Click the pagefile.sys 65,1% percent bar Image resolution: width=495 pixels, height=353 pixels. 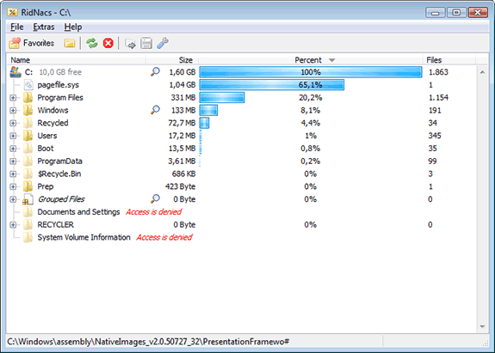pos(272,85)
